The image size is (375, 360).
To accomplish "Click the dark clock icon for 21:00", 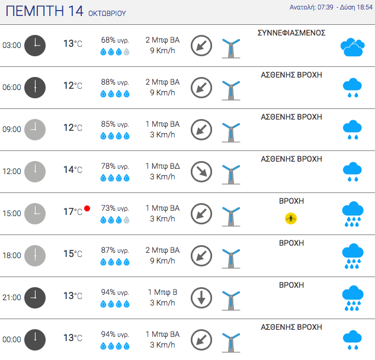I will pos(35,298).
